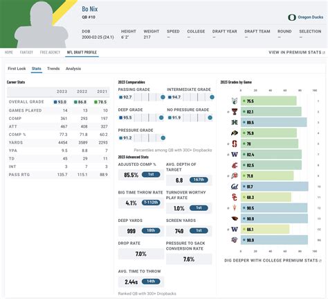Click the Utah logo beside 71.8 grade
The image size is (328, 299).
click(235, 176)
